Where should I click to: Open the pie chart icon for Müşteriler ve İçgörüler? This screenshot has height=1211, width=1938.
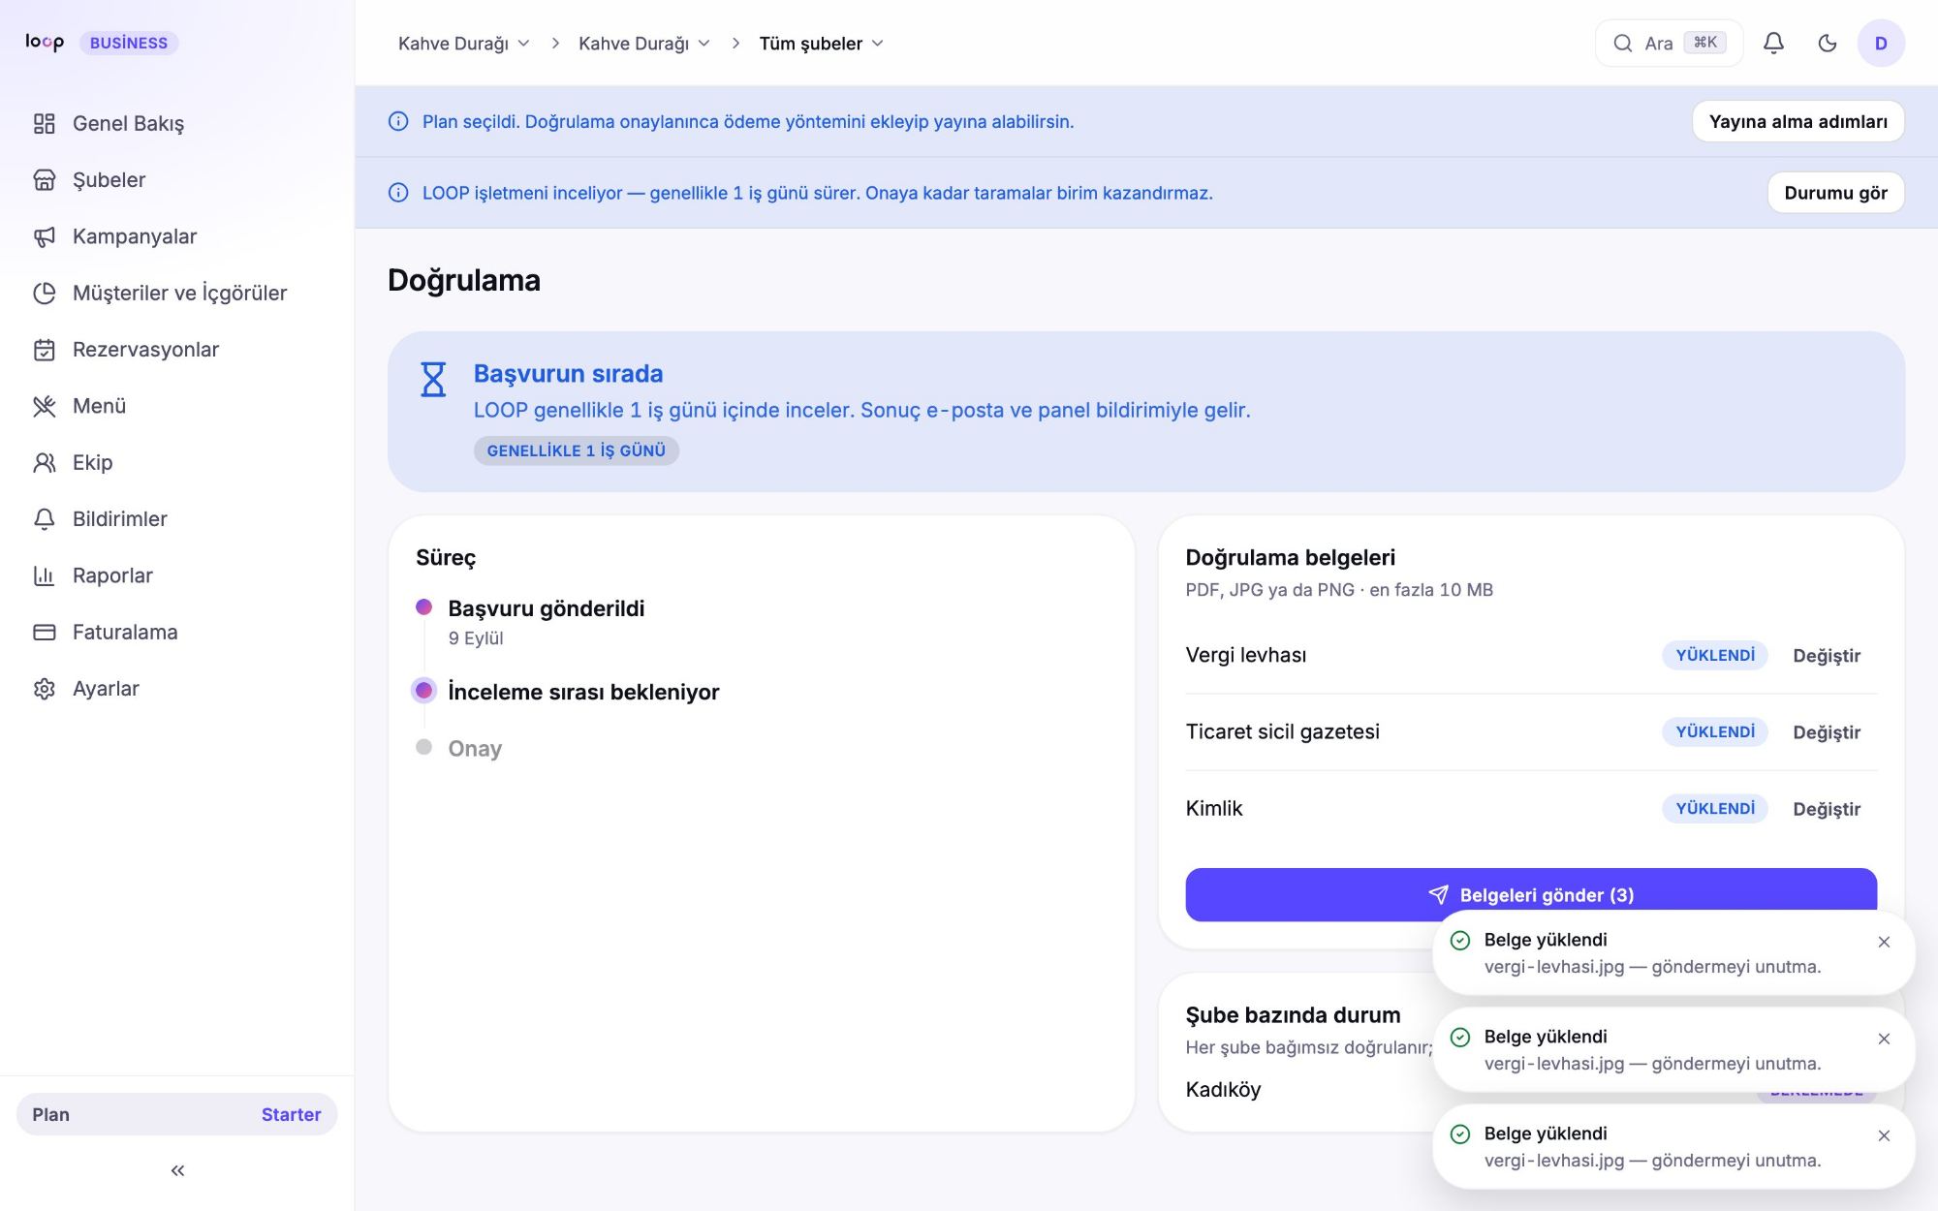[x=45, y=293]
